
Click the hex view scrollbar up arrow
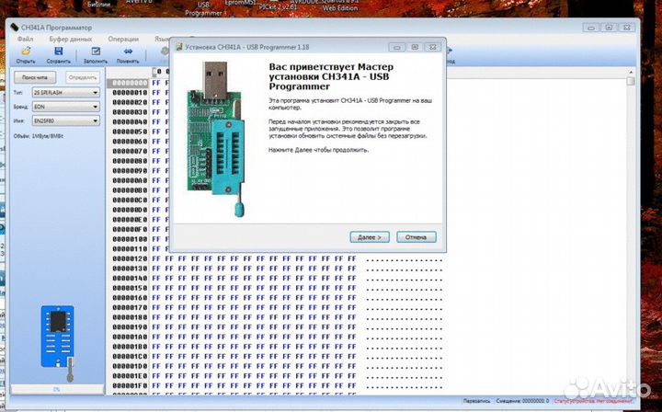click(631, 72)
